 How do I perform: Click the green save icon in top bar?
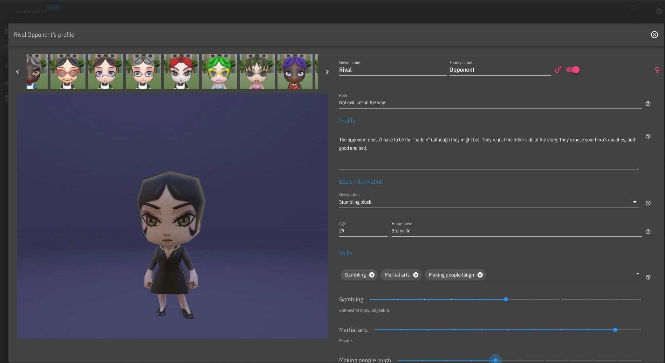click(x=634, y=8)
